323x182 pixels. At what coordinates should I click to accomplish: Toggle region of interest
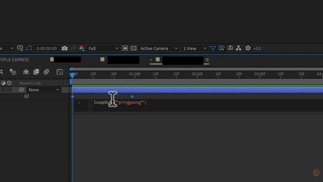coord(125,48)
